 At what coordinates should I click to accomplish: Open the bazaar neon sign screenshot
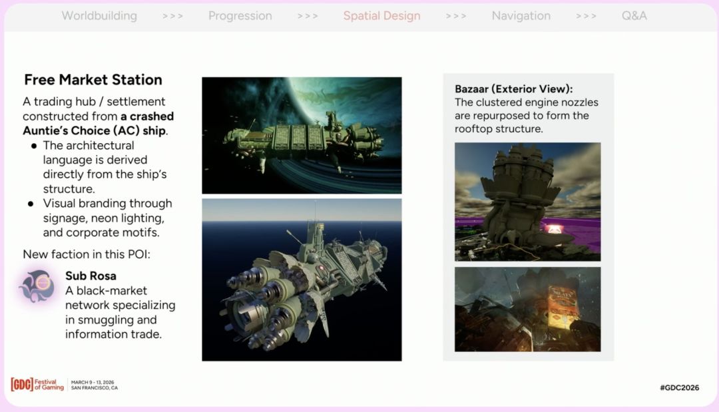[x=527, y=309]
